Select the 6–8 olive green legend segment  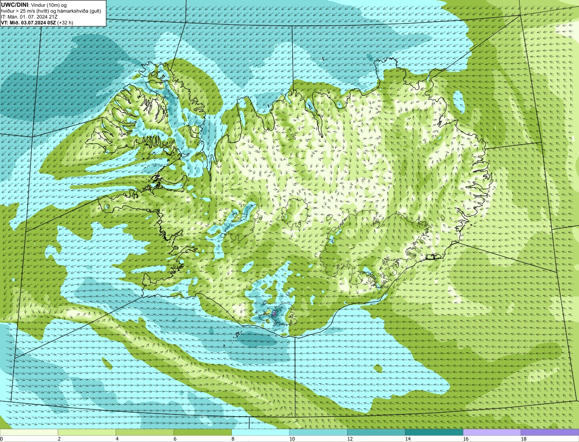[x=203, y=433]
